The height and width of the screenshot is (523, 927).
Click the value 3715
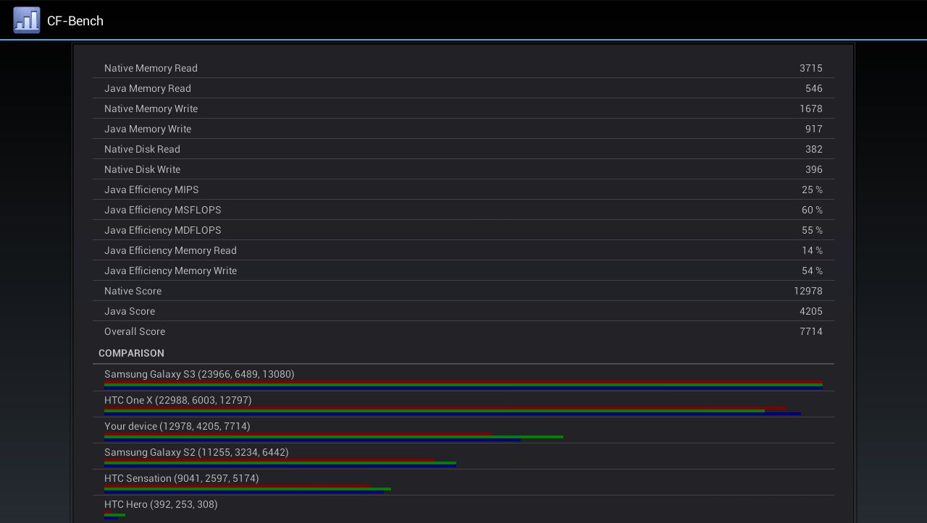pos(811,68)
